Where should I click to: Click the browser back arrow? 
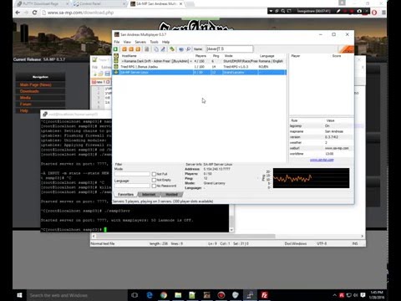[18, 13]
